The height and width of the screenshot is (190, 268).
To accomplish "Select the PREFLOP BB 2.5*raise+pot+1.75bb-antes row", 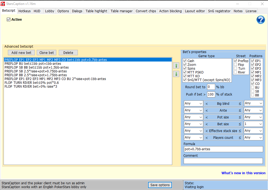I will pyautogui.click(x=88, y=75).
